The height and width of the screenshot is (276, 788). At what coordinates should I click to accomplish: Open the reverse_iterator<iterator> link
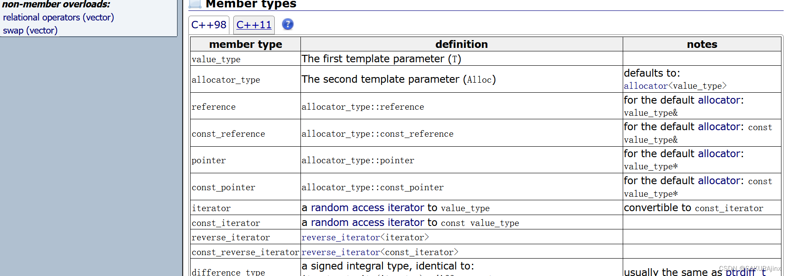pos(365,238)
